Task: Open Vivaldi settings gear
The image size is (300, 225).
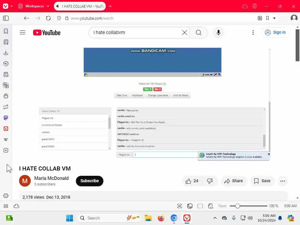Action: (x=6, y=196)
